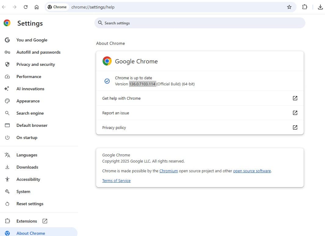Open the Extensions puzzle icon in toolbar

305,7
